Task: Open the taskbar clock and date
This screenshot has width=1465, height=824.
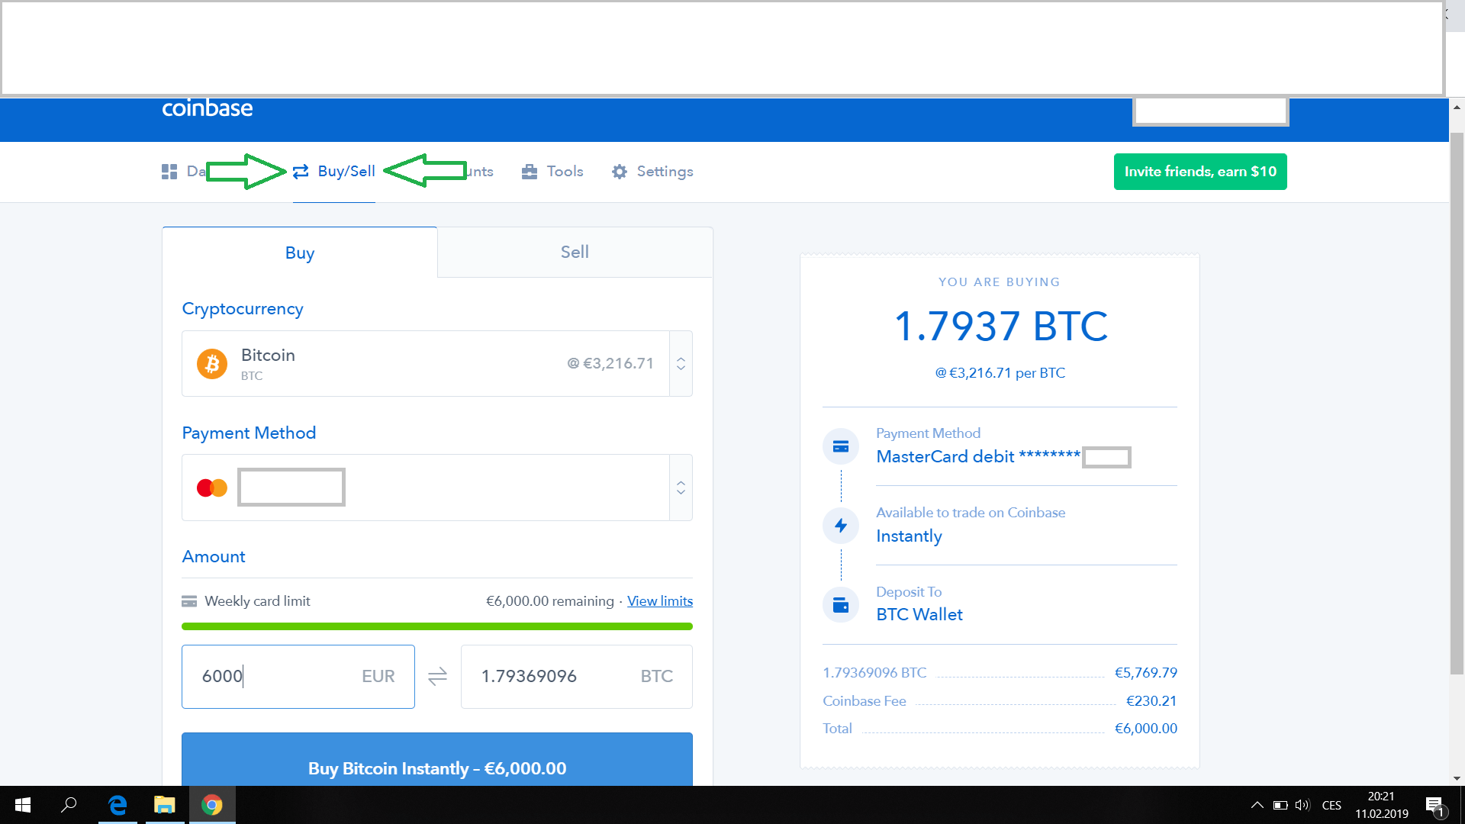Action: pyautogui.click(x=1382, y=805)
